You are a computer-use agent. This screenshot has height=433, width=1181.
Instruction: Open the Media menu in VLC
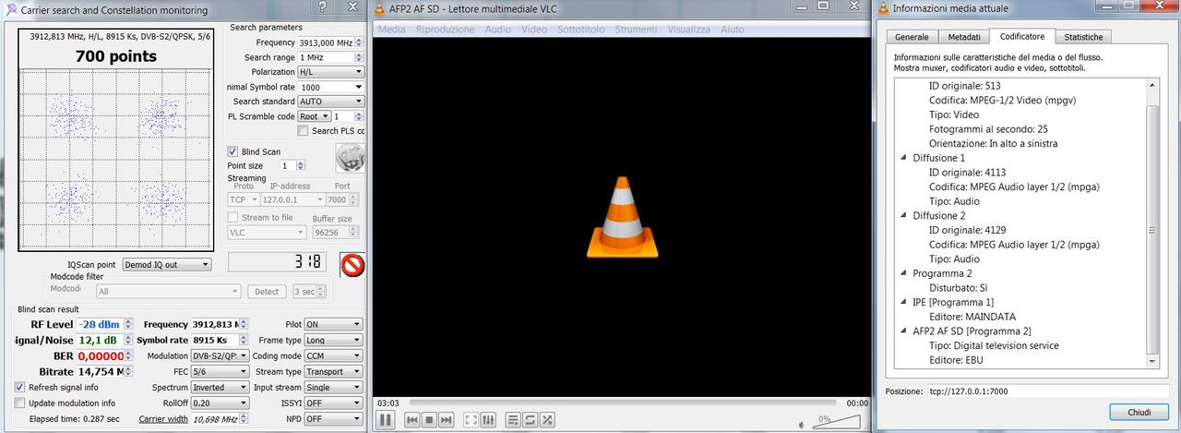[x=392, y=30]
